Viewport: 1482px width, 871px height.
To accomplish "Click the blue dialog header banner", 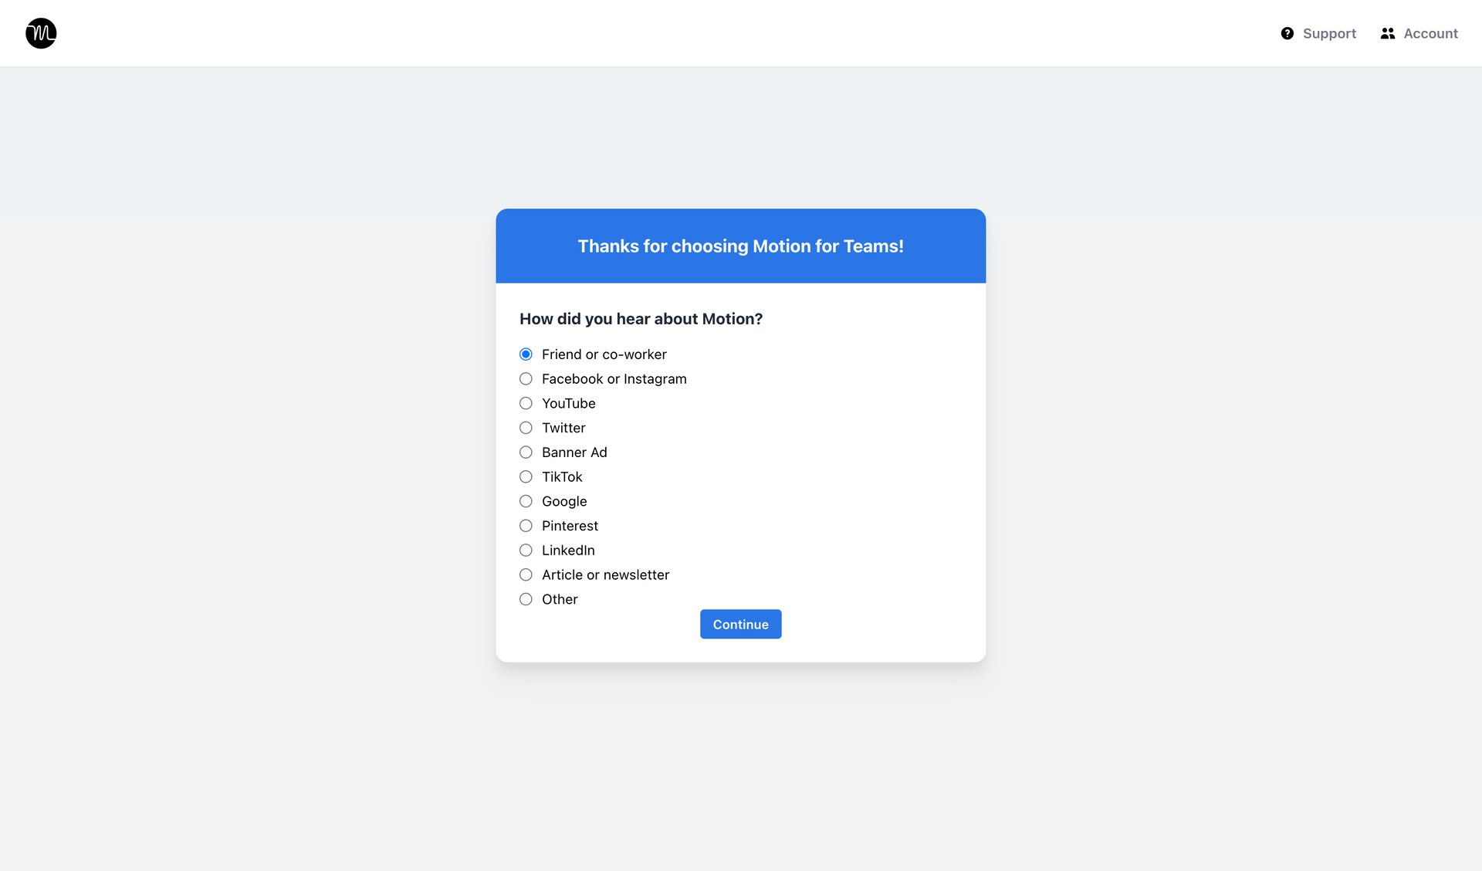I will pyautogui.click(x=740, y=246).
